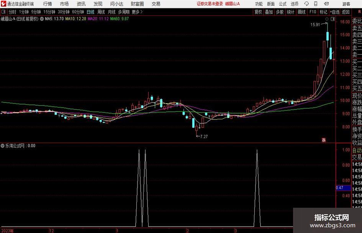Click the red R icon top right
This screenshot has height=233, width=362.
pyautogui.click(x=359, y=12)
